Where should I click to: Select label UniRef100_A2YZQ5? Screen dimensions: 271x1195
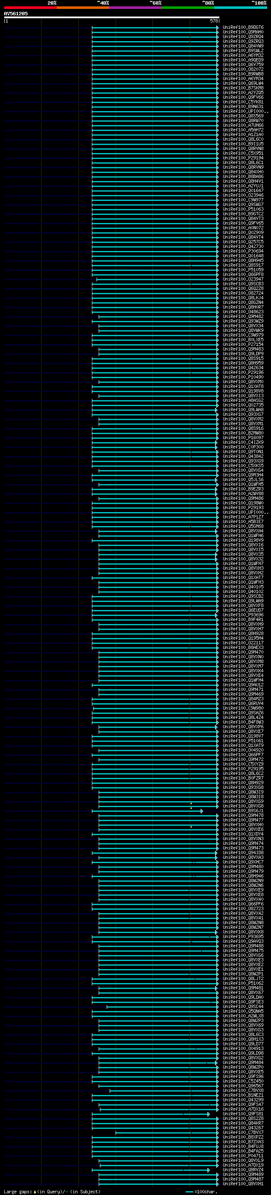[x=243, y=93]
